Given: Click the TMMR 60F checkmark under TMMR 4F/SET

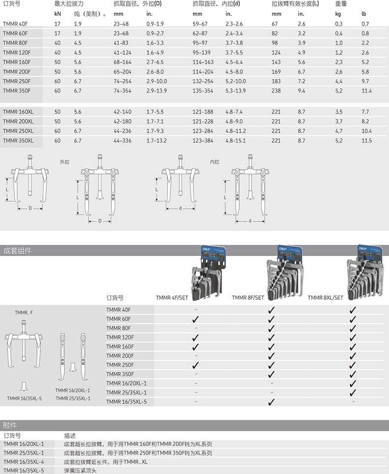Looking at the screenshot, I should tap(195, 319).
